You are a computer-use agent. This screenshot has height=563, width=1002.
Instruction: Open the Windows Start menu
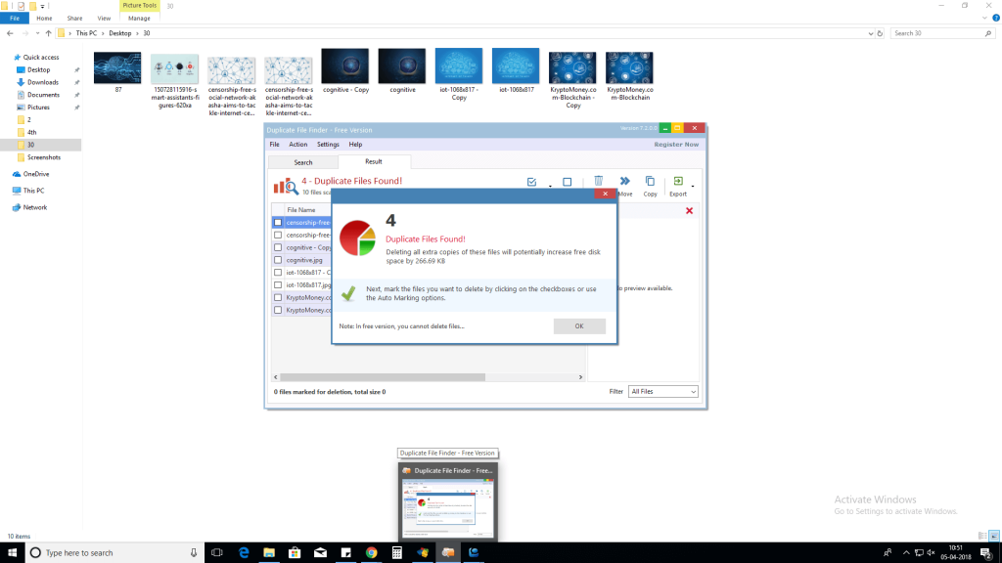12,553
